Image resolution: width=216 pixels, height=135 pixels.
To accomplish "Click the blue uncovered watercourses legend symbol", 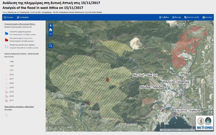I will tap(6, 33).
